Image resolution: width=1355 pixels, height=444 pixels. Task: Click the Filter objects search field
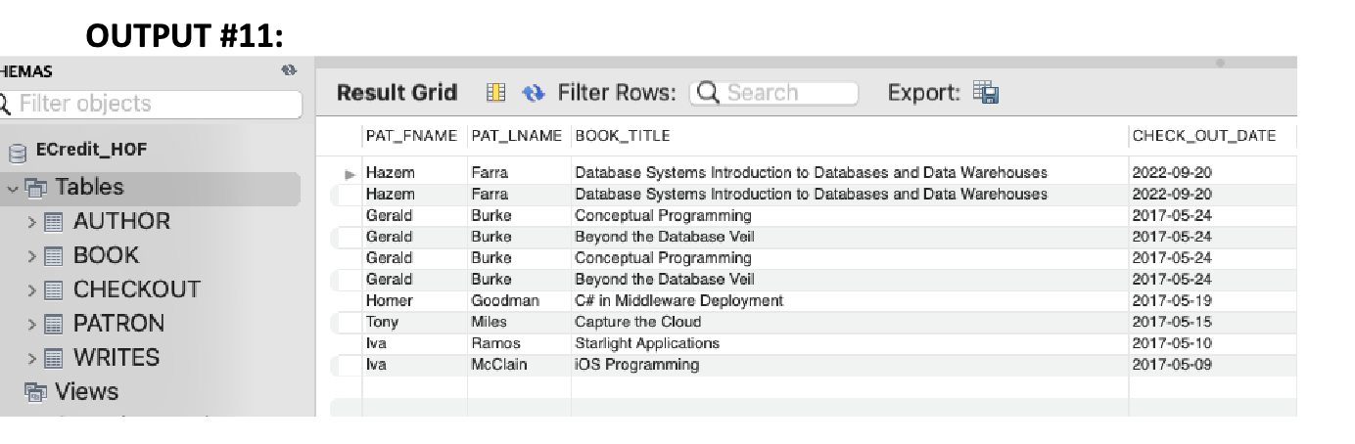pyautogui.click(x=157, y=104)
